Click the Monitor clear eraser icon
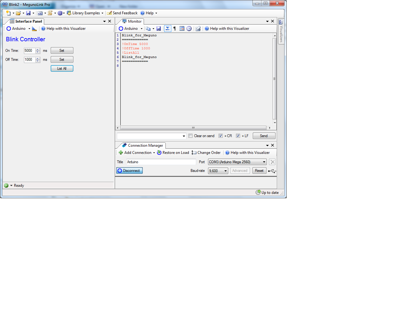This screenshot has height=309, width=398. coord(198,29)
